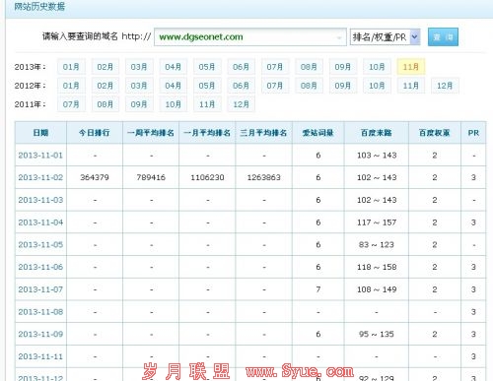The height and width of the screenshot is (381, 493).
Task: Open date link 2013-11-01
Action: click(40, 156)
